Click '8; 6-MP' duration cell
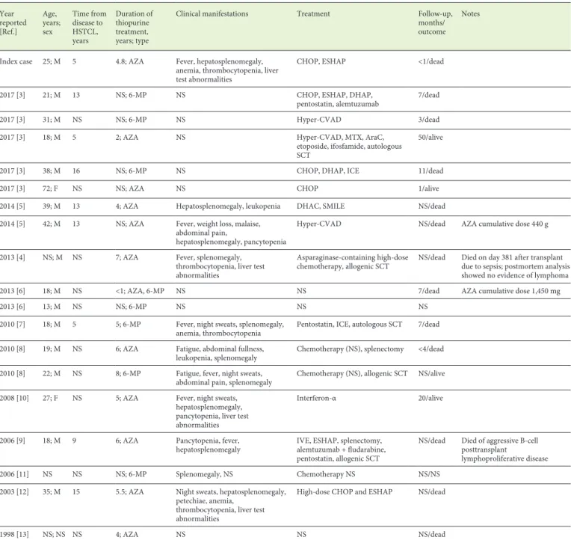This screenshot has height=543, width=571. pos(128,373)
